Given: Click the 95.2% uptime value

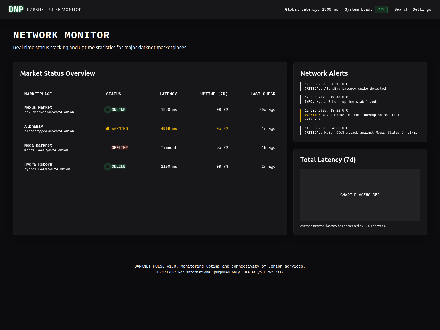Looking at the screenshot, I should [222, 129].
